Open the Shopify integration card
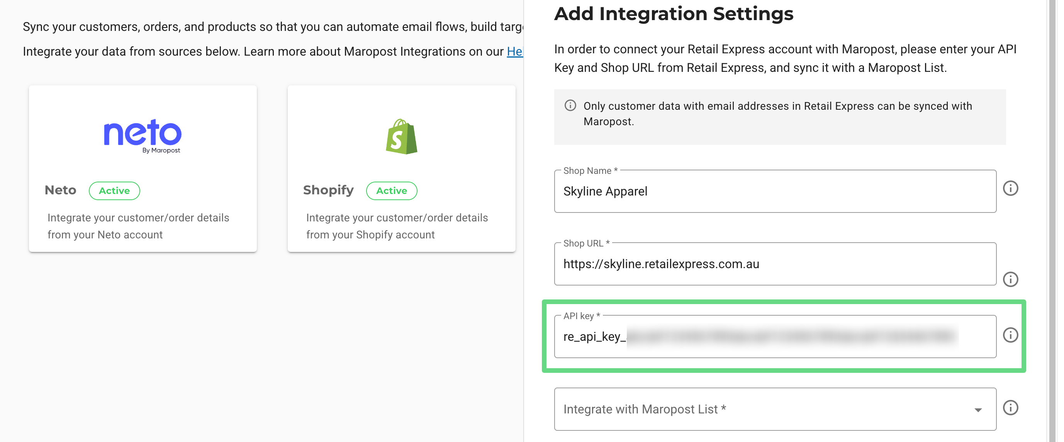 click(401, 168)
